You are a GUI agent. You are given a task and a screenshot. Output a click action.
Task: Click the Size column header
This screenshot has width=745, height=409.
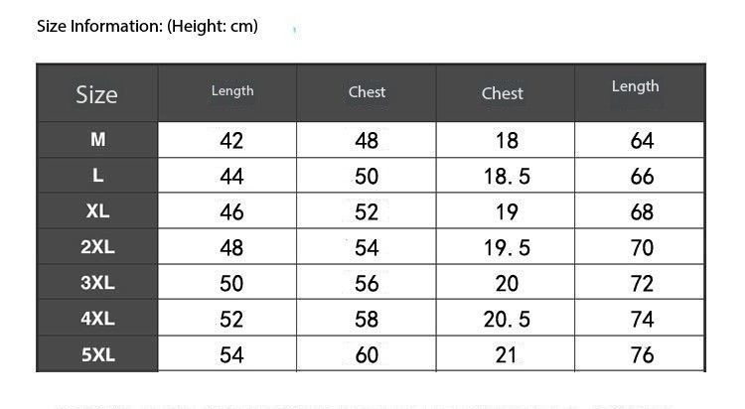tap(96, 94)
